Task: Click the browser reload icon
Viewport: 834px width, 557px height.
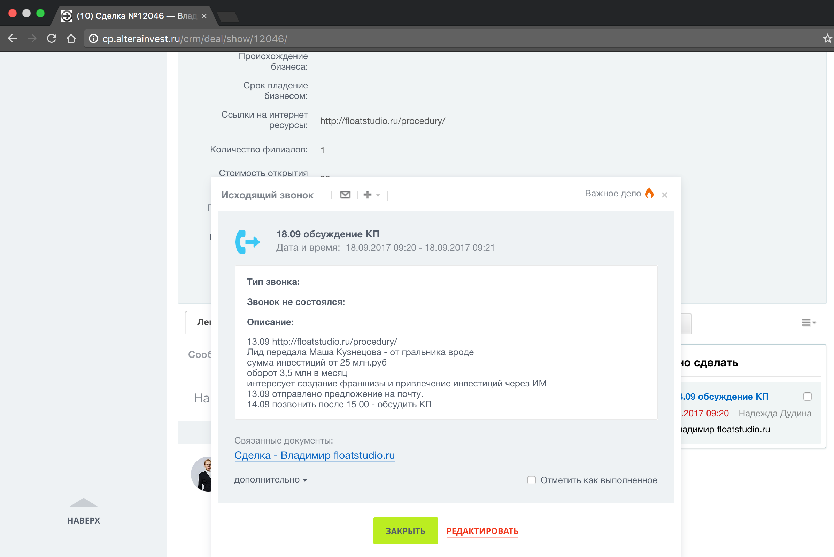Action: [52, 38]
